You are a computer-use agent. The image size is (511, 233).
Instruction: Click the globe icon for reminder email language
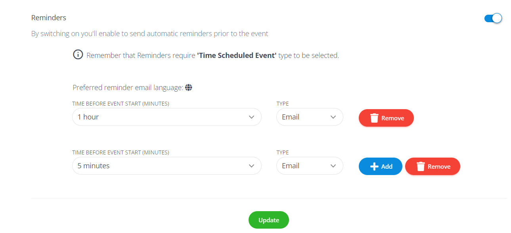[x=189, y=87]
